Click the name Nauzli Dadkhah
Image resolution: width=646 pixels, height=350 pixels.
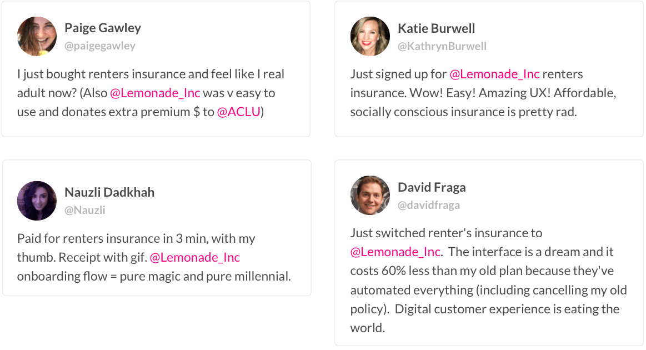109,192
